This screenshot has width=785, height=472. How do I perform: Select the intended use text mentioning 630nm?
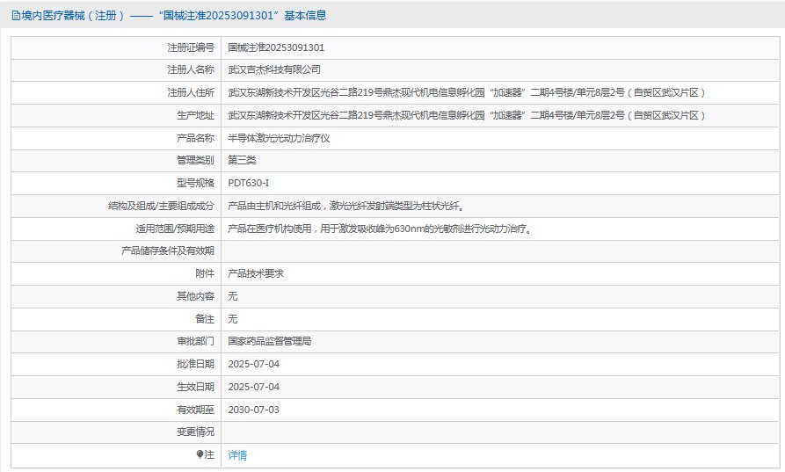coord(380,229)
